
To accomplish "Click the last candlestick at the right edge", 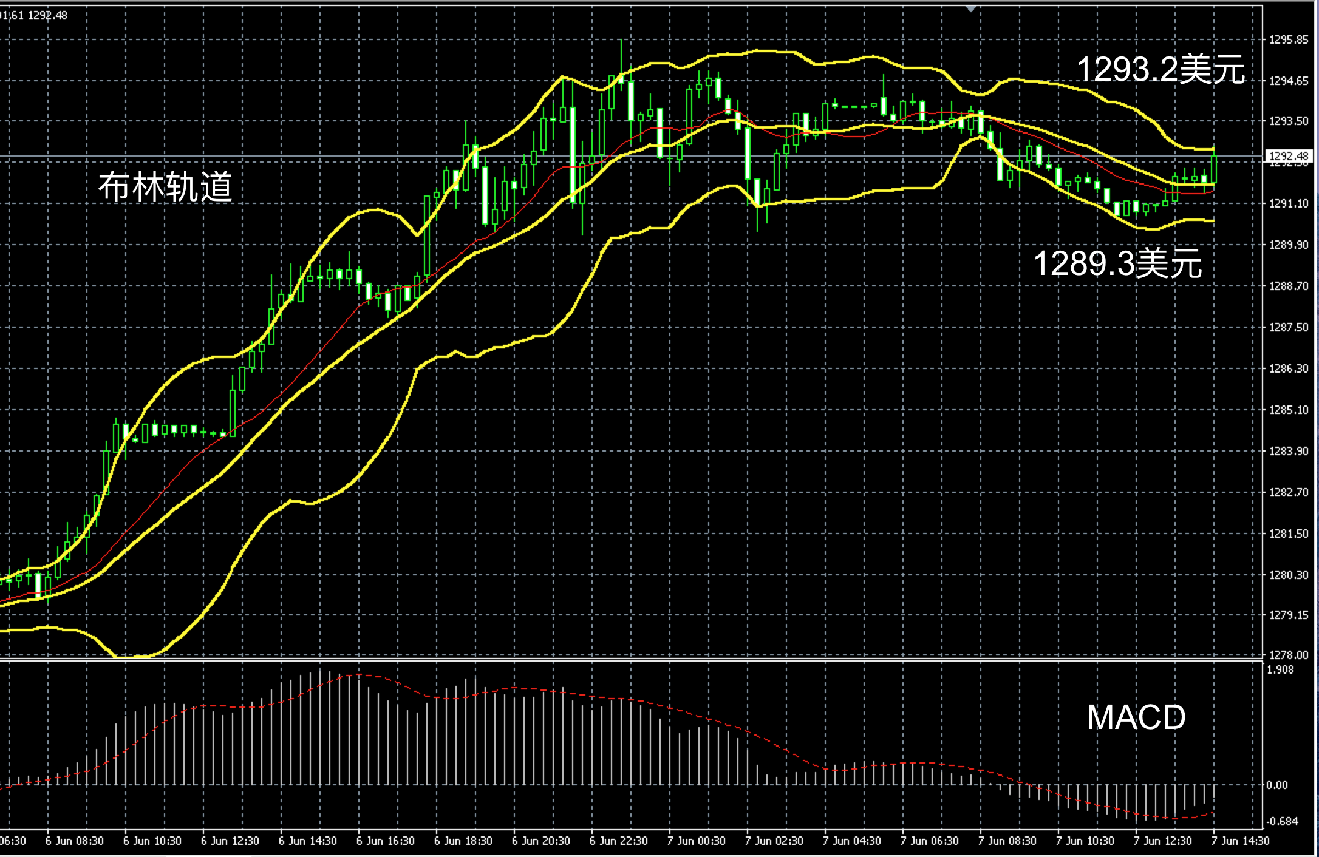I will (x=1214, y=169).
